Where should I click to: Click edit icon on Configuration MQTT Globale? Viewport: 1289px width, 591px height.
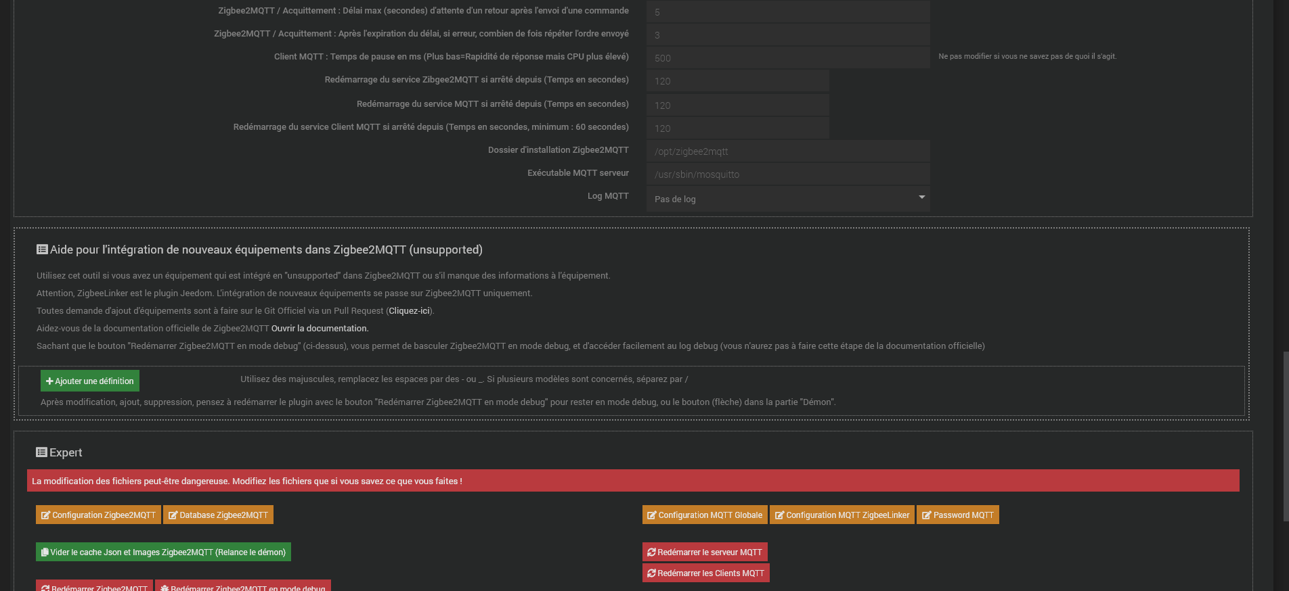tap(652, 515)
